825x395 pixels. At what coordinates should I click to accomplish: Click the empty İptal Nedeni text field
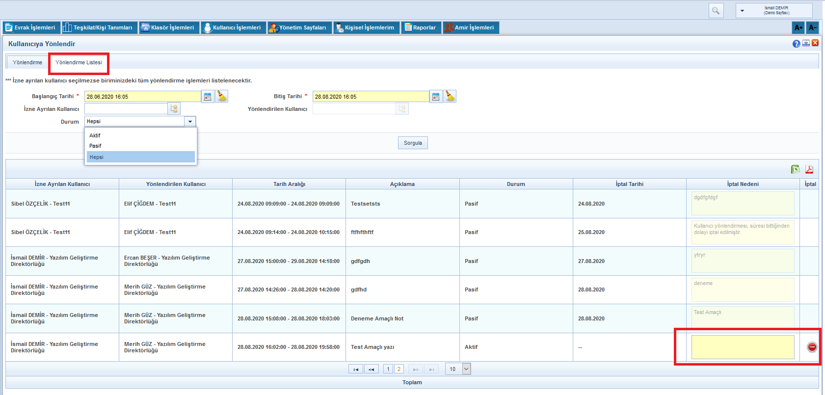(x=742, y=347)
